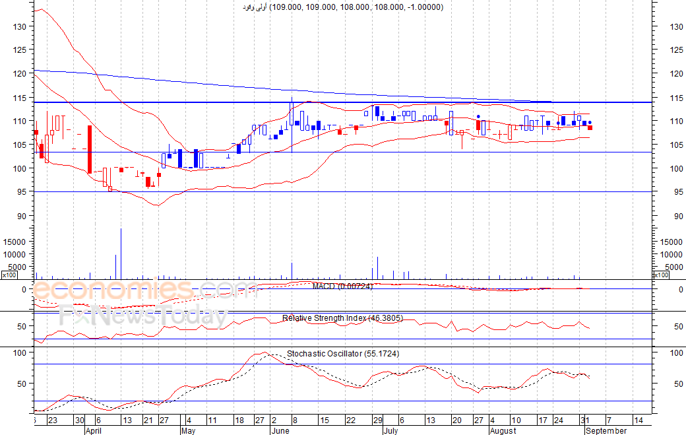Screen dimensions: 686x435
Task: Click the August month label on time axis
Action: pyautogui.click(x=503, y=430)
